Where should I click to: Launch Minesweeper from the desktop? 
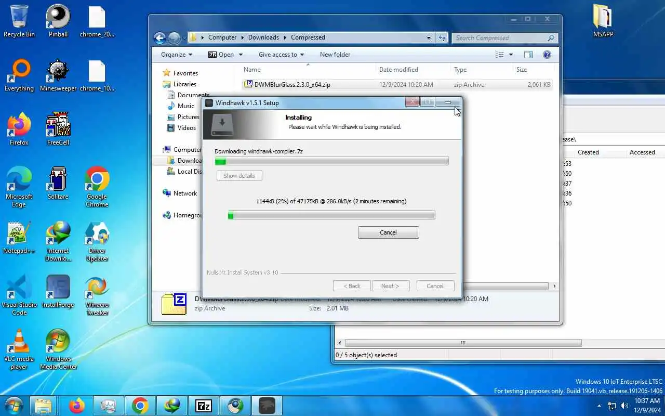tap(58, 75)
